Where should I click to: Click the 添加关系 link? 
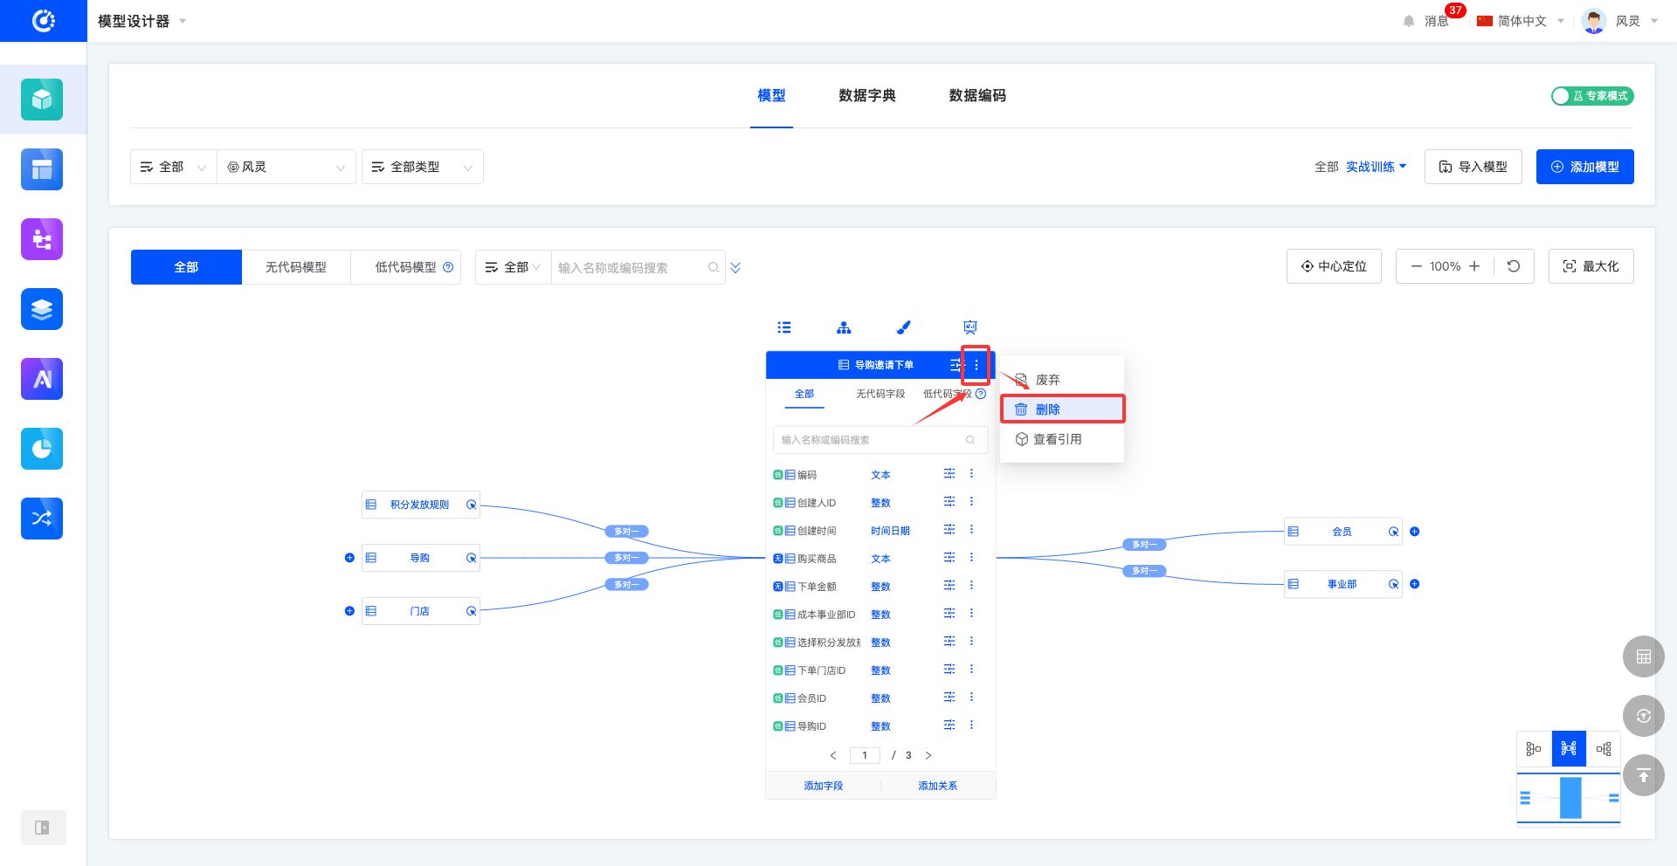938,786
